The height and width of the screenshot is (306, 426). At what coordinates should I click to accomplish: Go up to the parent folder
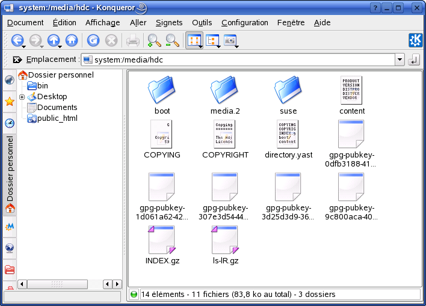pyautogui.click(x=53, y=40)
